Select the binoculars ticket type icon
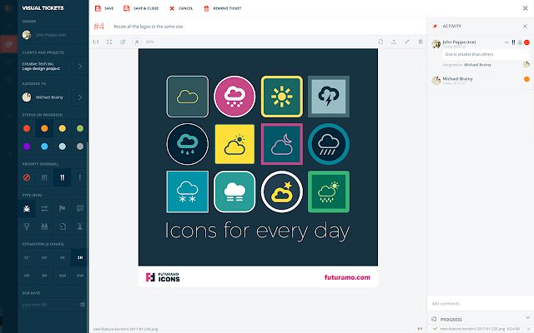534x333 pixels. [x=44, y=226]
